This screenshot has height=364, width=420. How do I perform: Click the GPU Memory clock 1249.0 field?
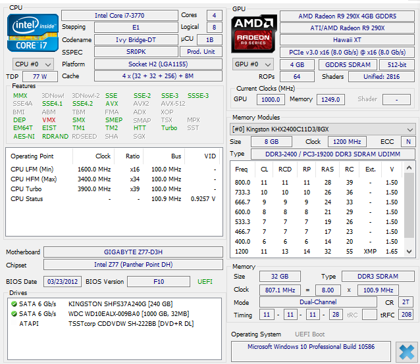pyautogui.click(x=330, y=100)
